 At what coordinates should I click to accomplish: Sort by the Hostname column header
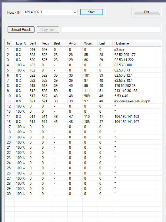[x=134, y=43]
